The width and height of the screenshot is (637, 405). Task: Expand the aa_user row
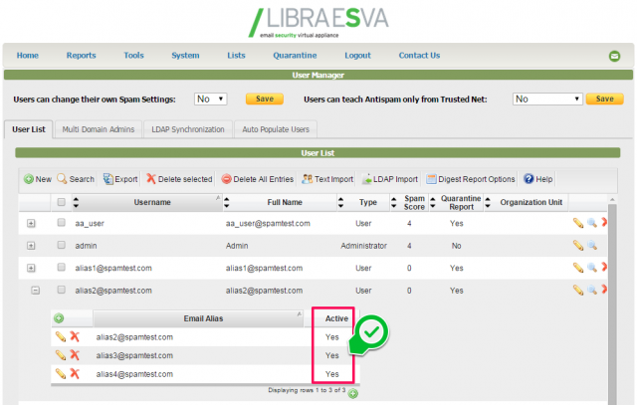31,224
